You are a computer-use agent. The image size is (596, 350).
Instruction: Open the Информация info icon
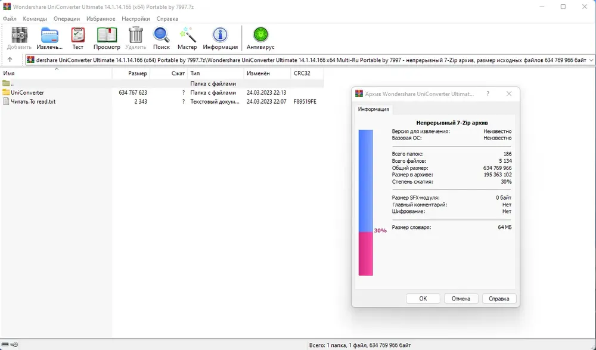coord(220,35)
